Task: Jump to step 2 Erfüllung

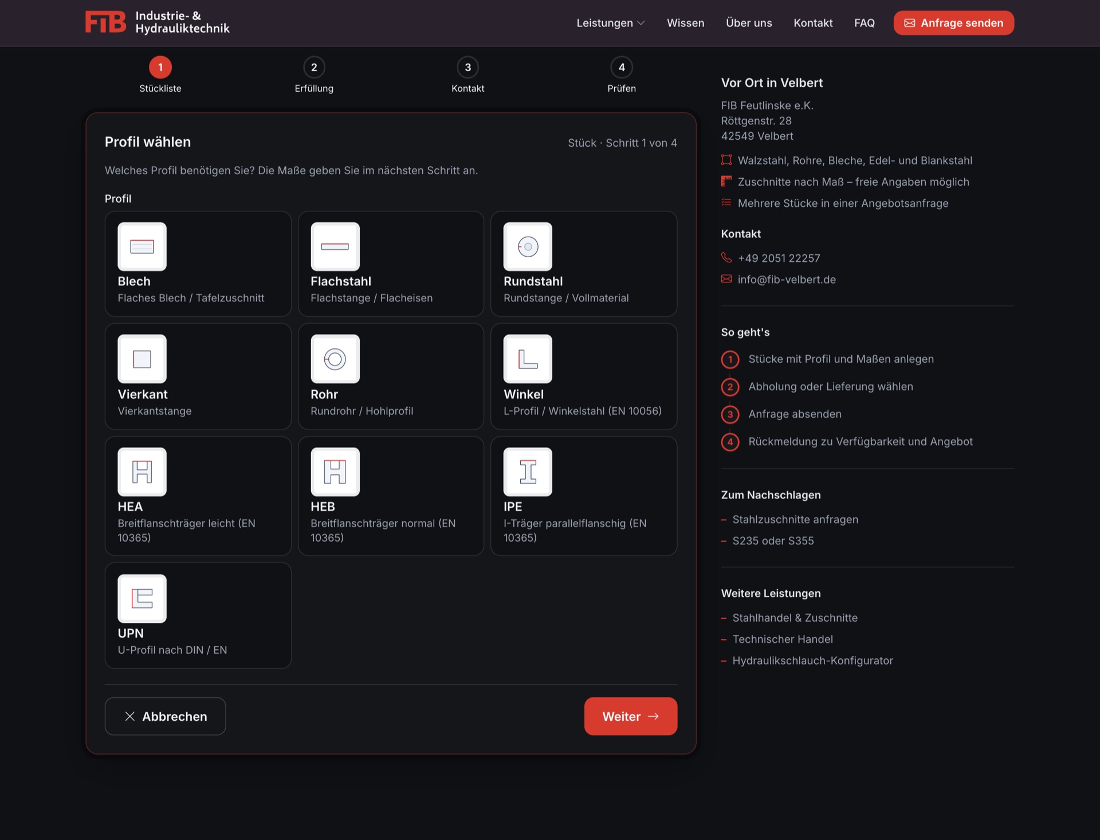Action: [314, 75]
